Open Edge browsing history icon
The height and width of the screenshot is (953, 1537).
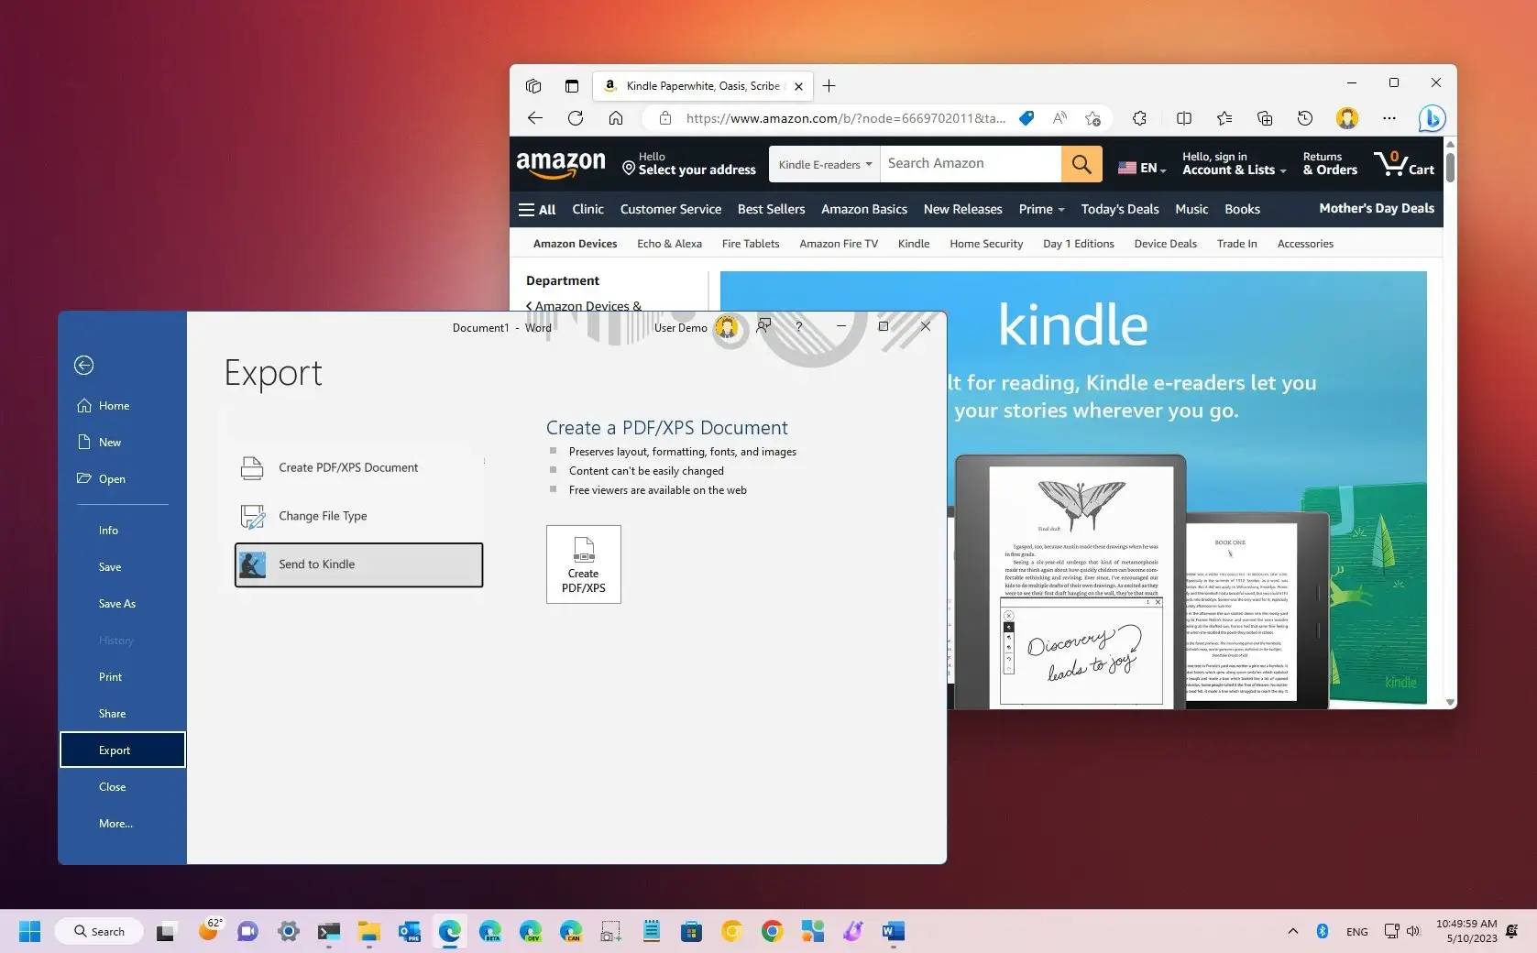(1305, 118)
